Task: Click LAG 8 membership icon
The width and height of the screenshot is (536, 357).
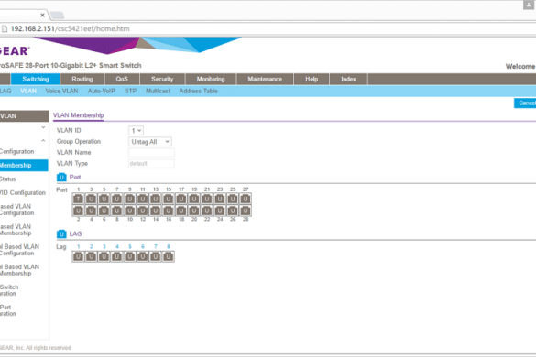Action: [169, 256]
